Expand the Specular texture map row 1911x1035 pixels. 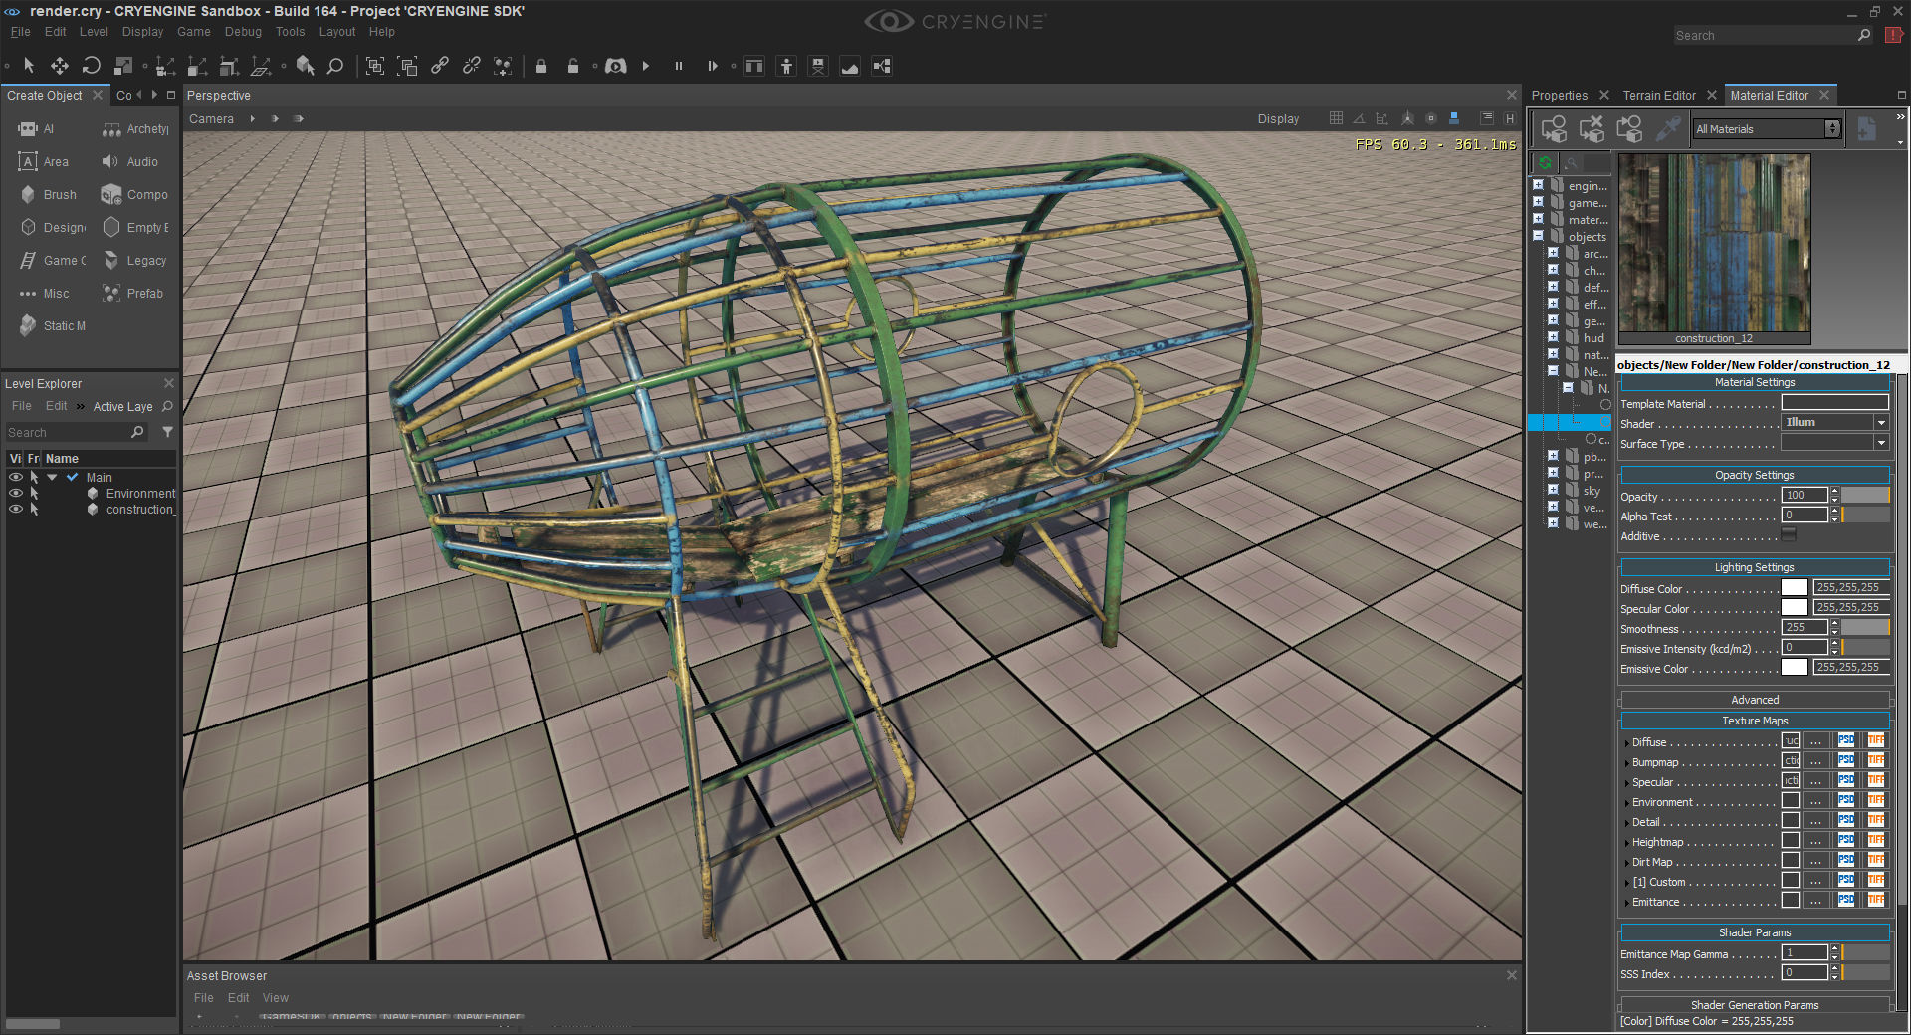pos(1626,783)
